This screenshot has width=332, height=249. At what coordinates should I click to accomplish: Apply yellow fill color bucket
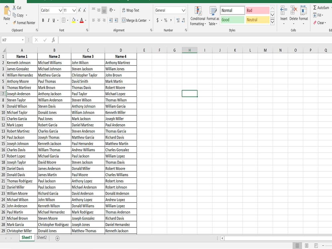coord(74,20)
